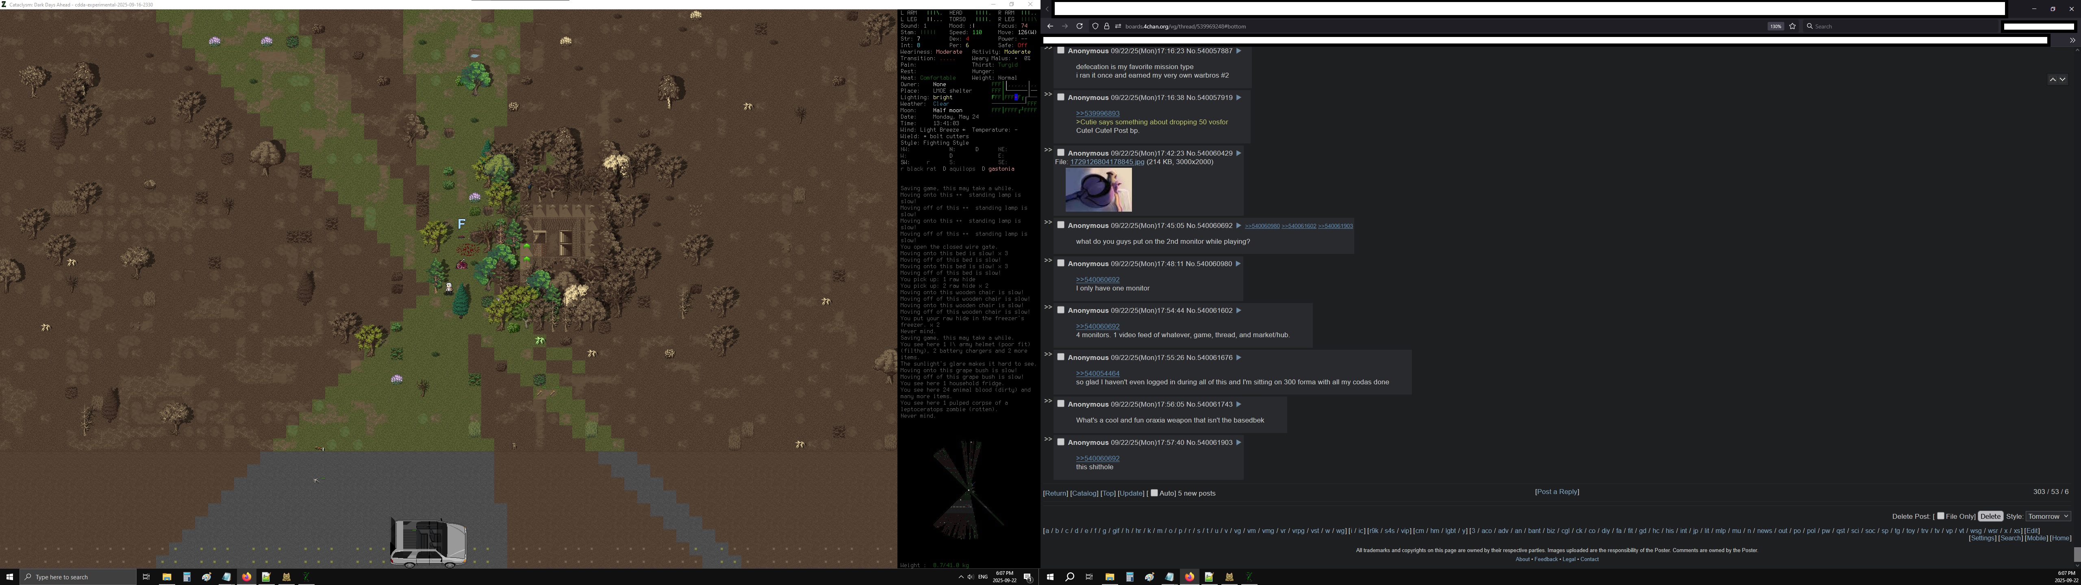2081x585 pixels.
Task: Enable the File Only delete checkbox
Action: click(1940, 516)
